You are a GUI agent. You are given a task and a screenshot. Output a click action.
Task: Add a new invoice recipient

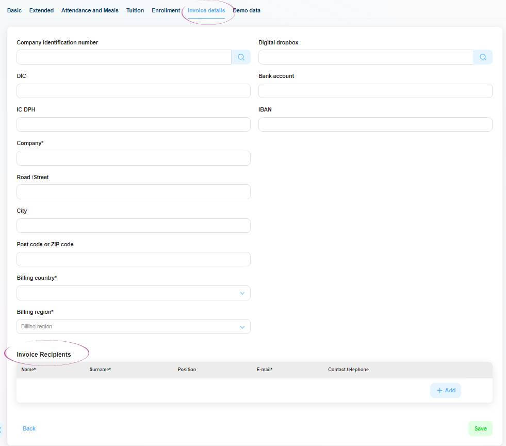coord(446,390)
